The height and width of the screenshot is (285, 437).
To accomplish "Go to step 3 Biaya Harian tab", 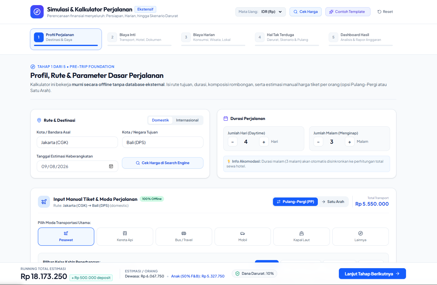I will tap(213, 39).
